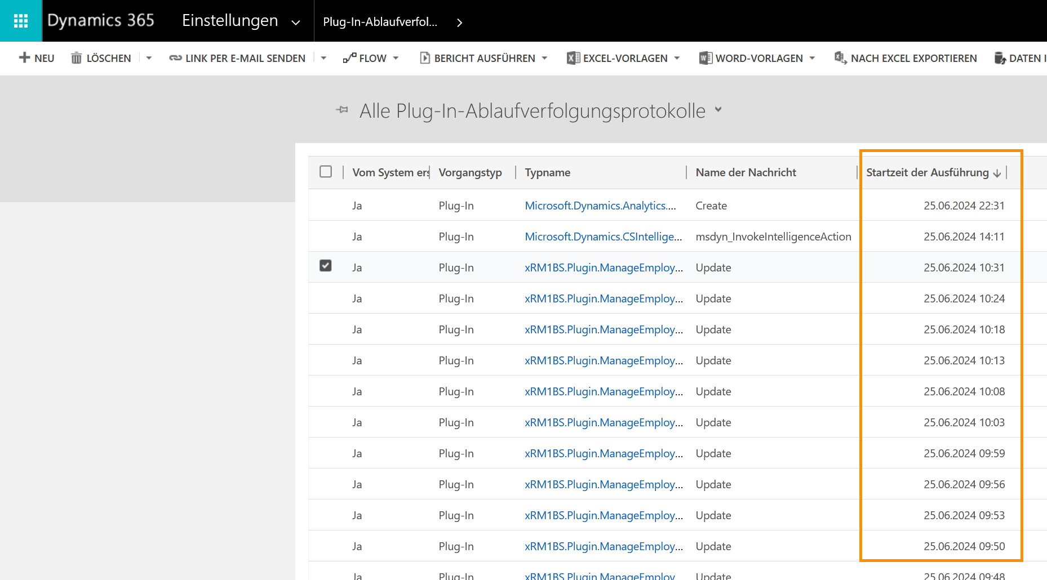Open the view selector for Ablaufverfolgungsprotokolle
Image resolution: width=1047 pixels, height=580 pixels.
[x=719, y=110]
